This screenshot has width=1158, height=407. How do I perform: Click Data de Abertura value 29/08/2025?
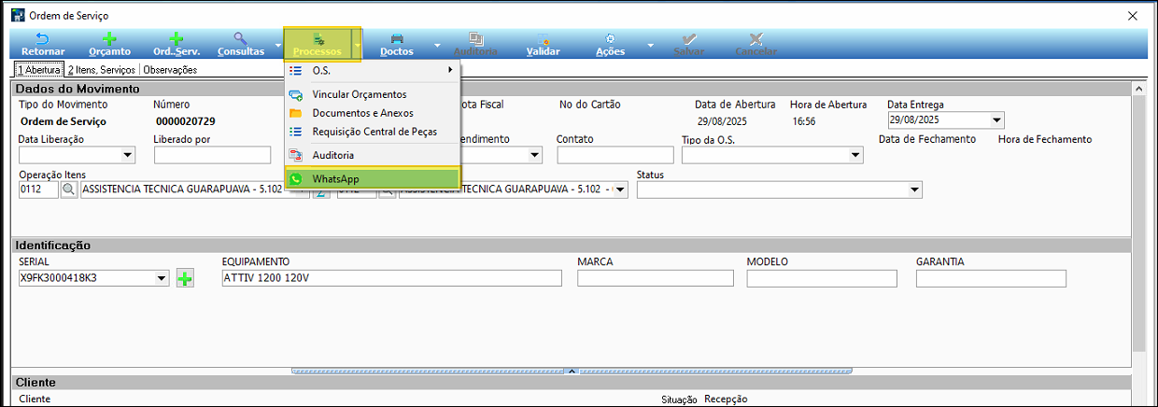point(723,121)
